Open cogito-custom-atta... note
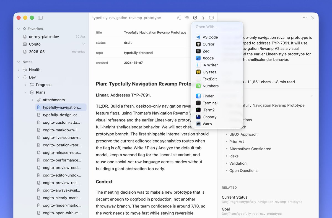 pyautogui.click(x=61, y=122)
